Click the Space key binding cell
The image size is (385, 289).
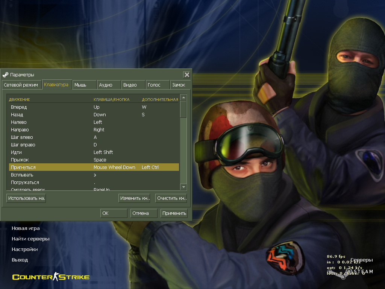tap(100, 160)
